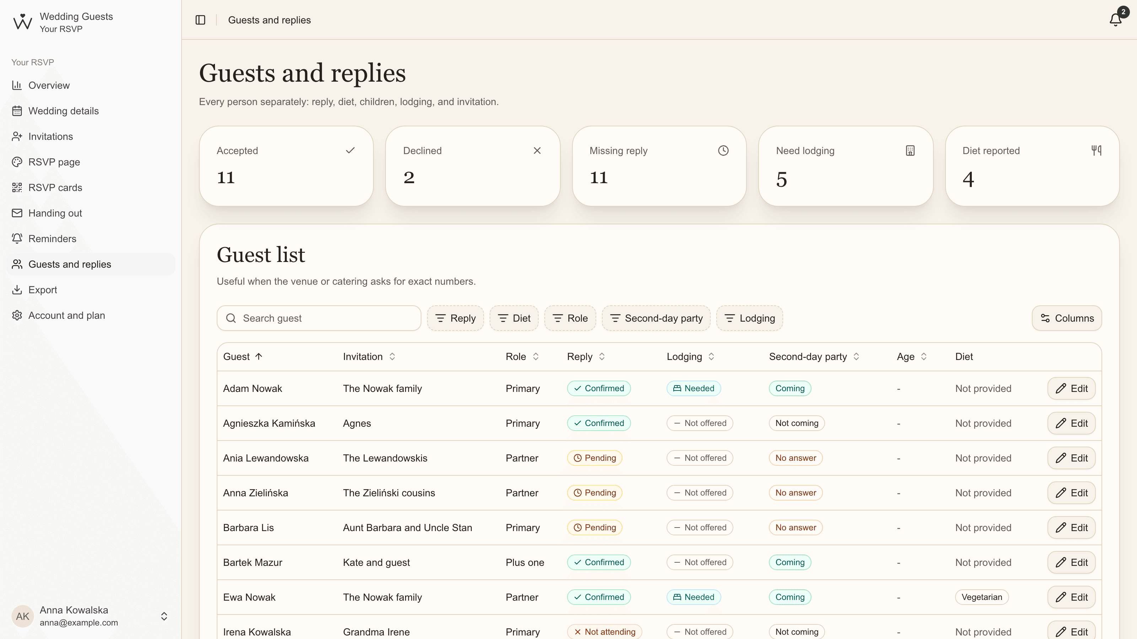
Task: Go to Wedding details page
Action: tap(91, 111)
